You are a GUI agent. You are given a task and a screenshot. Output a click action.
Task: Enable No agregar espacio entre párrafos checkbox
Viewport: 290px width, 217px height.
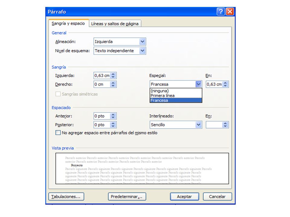58,133
